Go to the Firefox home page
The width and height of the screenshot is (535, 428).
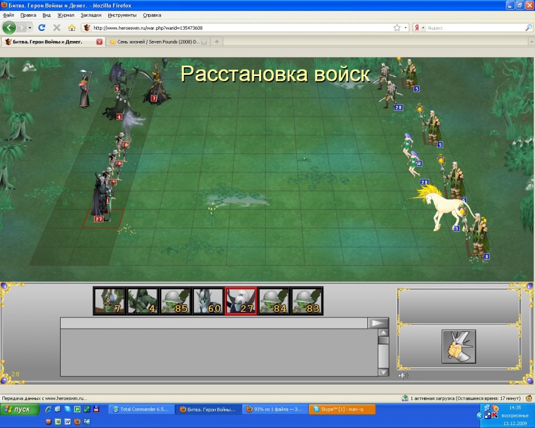click(x=72, y=28)
